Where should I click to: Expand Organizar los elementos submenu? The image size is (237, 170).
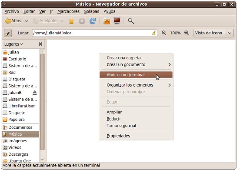click(x=136, y=85)
